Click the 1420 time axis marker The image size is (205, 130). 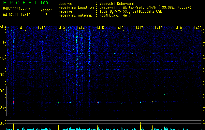[198, 28]
